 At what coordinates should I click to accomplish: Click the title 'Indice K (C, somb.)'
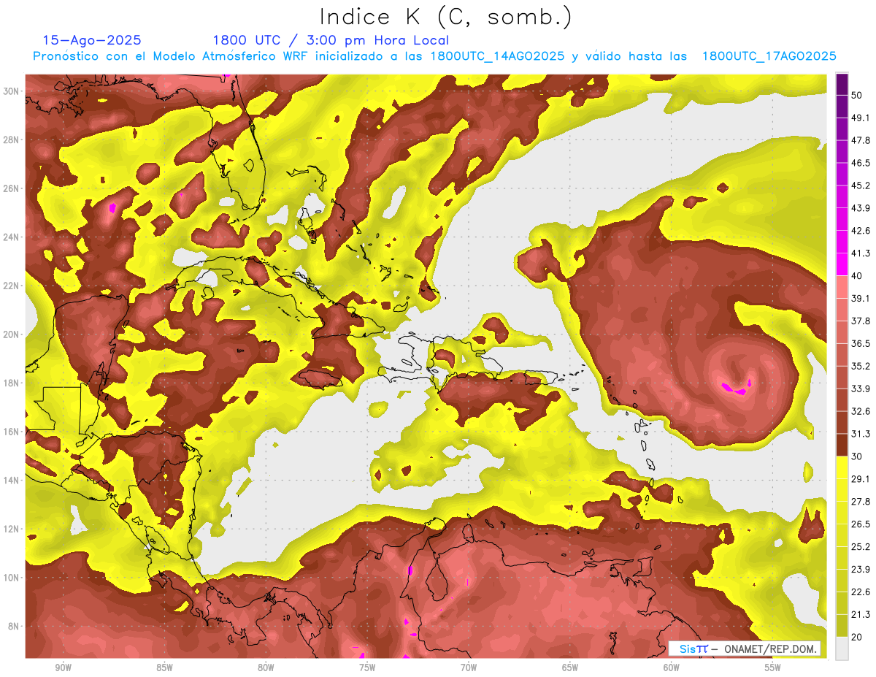(x=446, y=17)
